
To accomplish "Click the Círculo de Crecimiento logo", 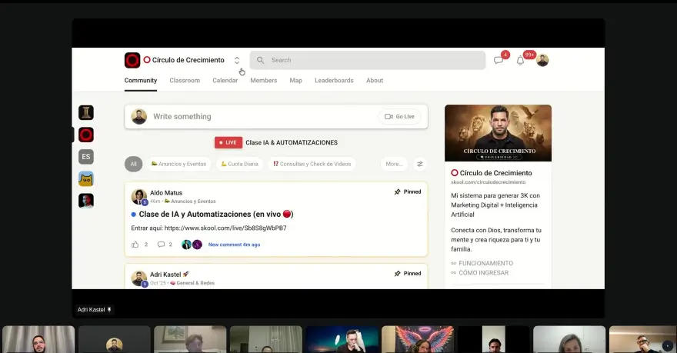I will 132,60.
